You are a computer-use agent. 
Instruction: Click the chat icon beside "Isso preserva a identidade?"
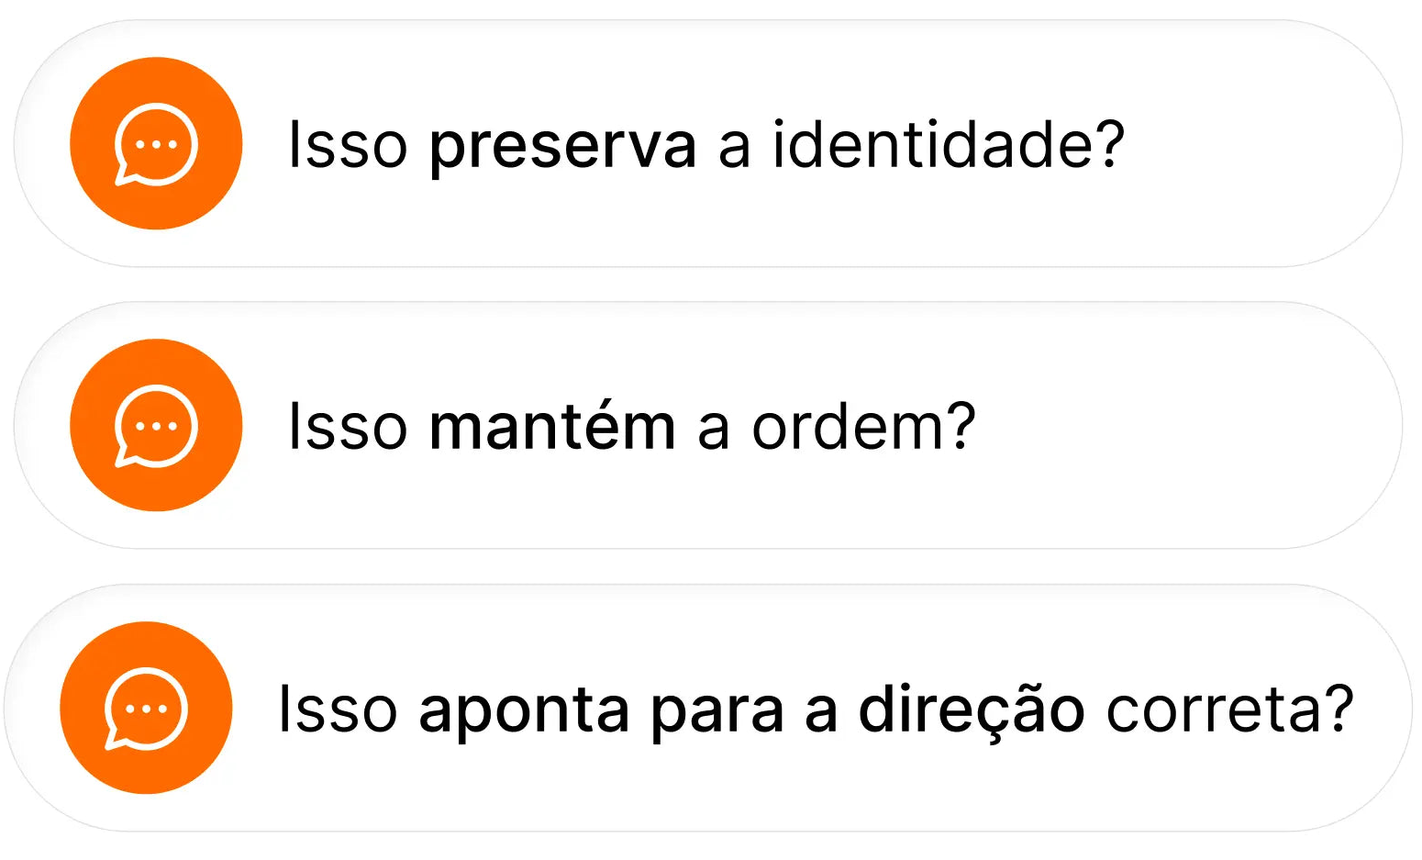(156, 145)
